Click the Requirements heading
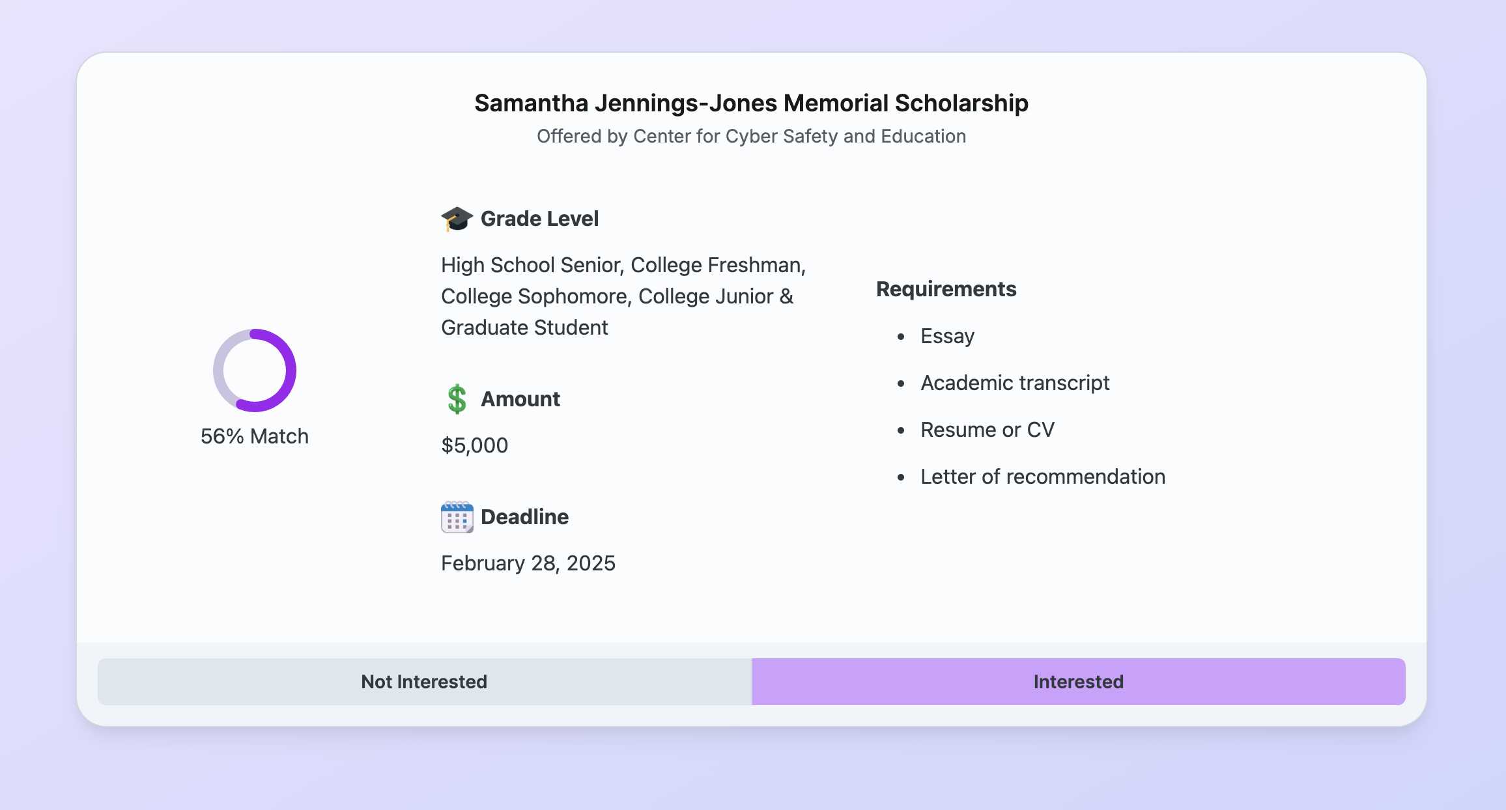Image resolution: width=1506 pixels, height=810 pixels. (x=946, y=289)
